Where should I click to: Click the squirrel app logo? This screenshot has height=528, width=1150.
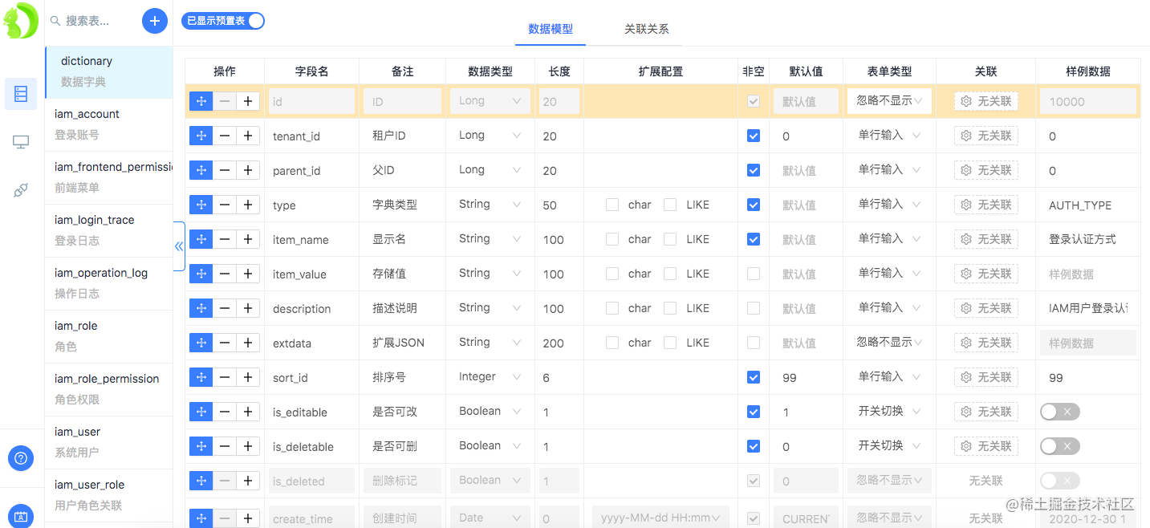click(x=21, y=21)
